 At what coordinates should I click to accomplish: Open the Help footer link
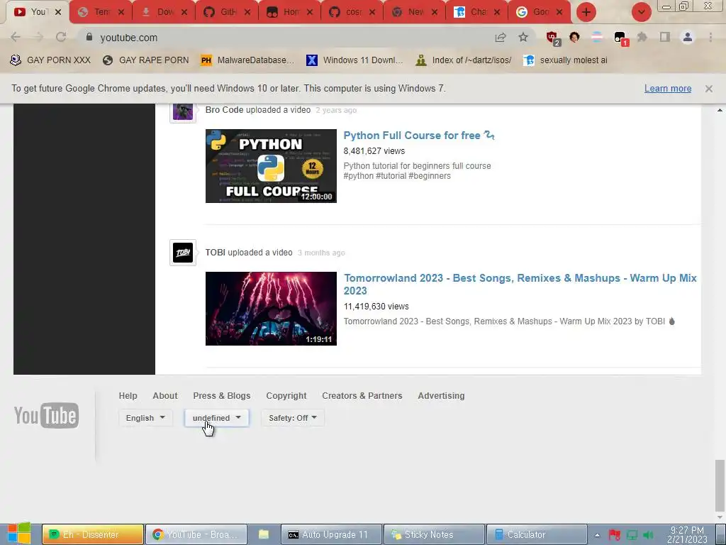point(128,396)
